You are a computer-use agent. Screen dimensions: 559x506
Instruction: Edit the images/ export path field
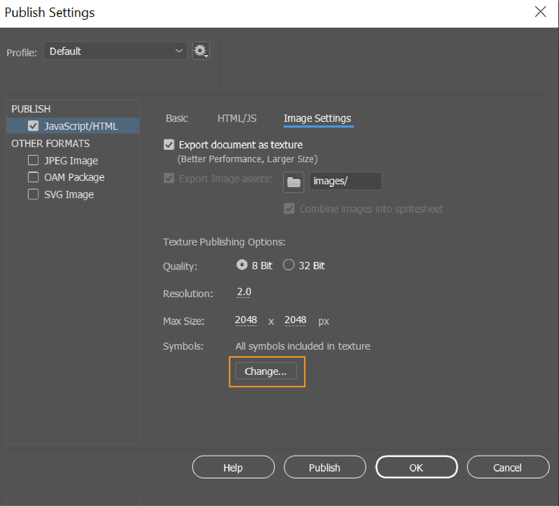[x=345, y=181]
